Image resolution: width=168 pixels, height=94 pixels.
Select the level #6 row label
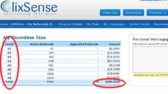(x=9, y=69)
